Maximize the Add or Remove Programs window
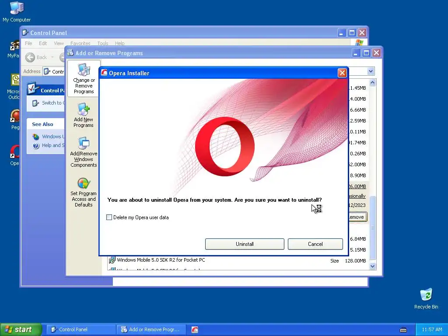The height and width of the screenshot is (336, 448). (x=366, y=53)
